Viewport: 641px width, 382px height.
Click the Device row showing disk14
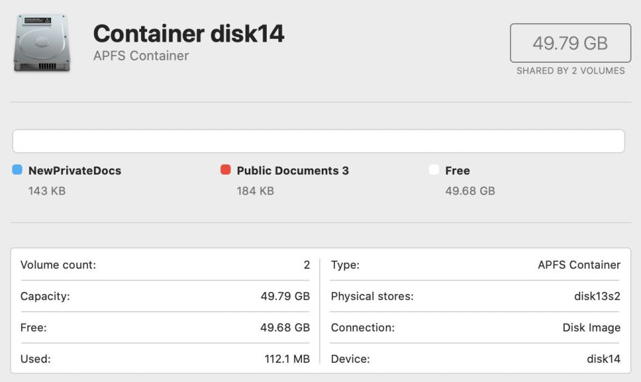(475, 359)
